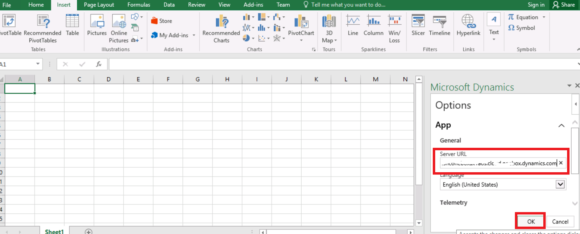The image size is (580, 234).
Task: Open the 3D Map tool
Action: 329,28
